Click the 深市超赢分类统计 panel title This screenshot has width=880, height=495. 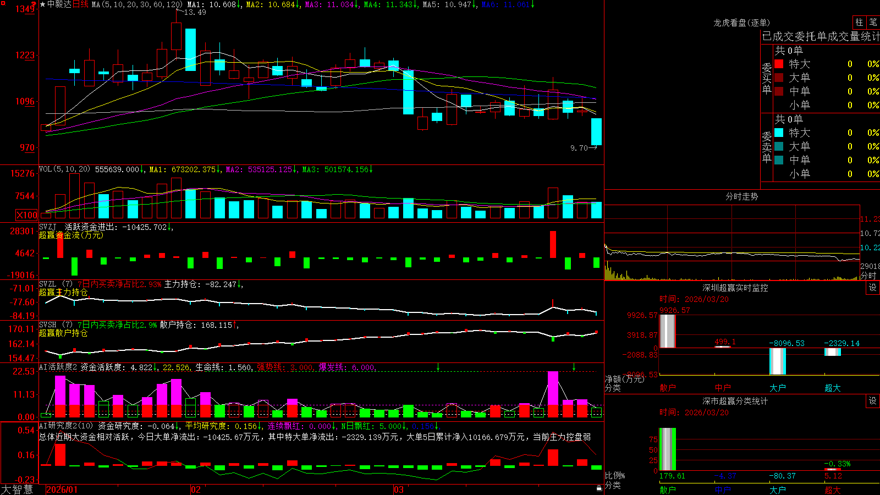[735, 401]
